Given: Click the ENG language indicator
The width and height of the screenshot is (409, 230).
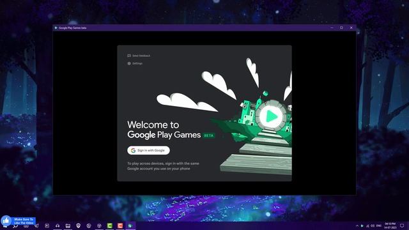Looking at the screenshot, I should tap(379, 226).
